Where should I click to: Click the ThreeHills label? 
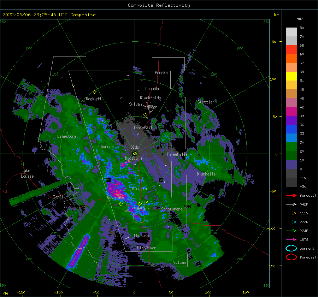coord(177,154)
